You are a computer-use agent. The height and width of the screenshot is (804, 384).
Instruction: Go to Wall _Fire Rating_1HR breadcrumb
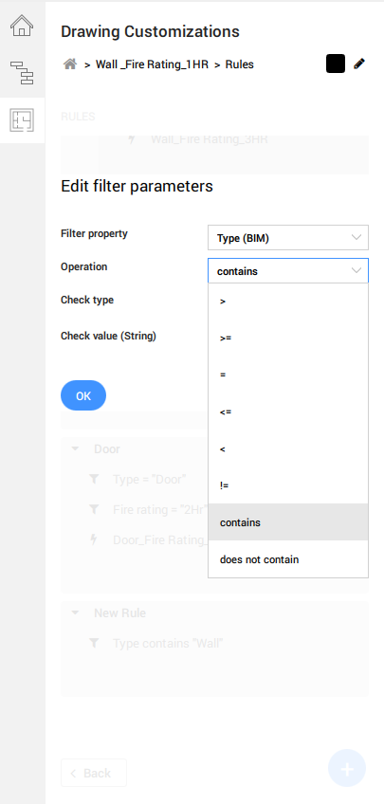(x=152, y=64)
